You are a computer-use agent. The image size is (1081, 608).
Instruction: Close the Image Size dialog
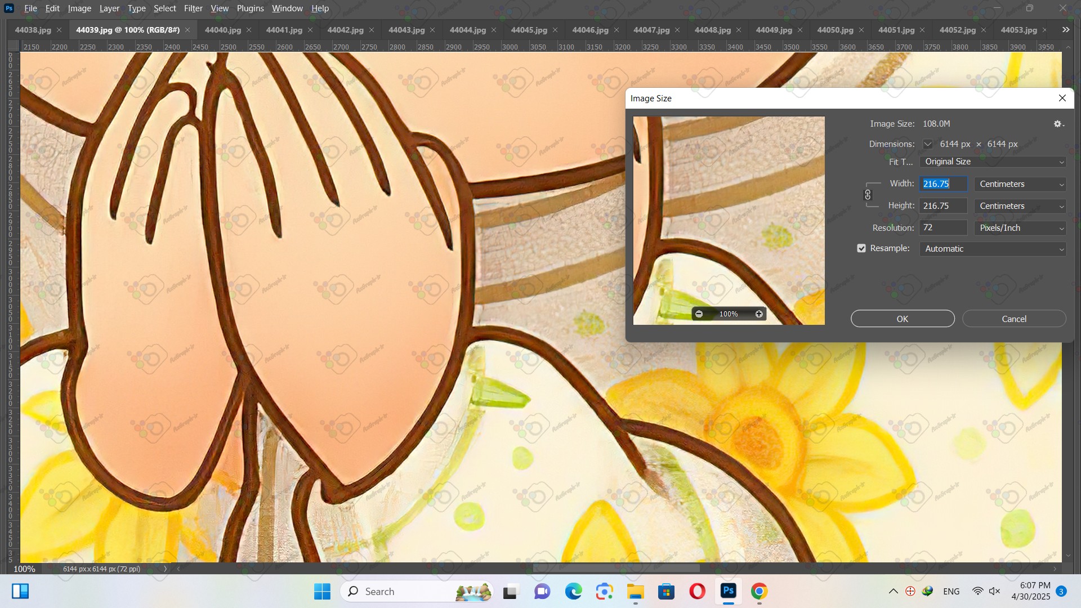1062,98
